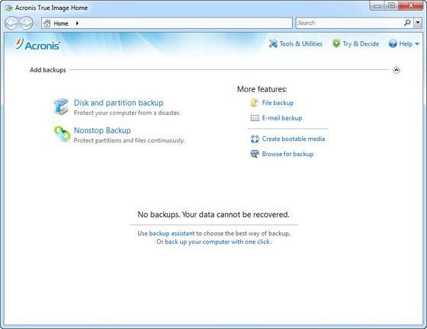
Task: Click "No backups. Your data cannot be recovered."
Action: tap(213, 215)
